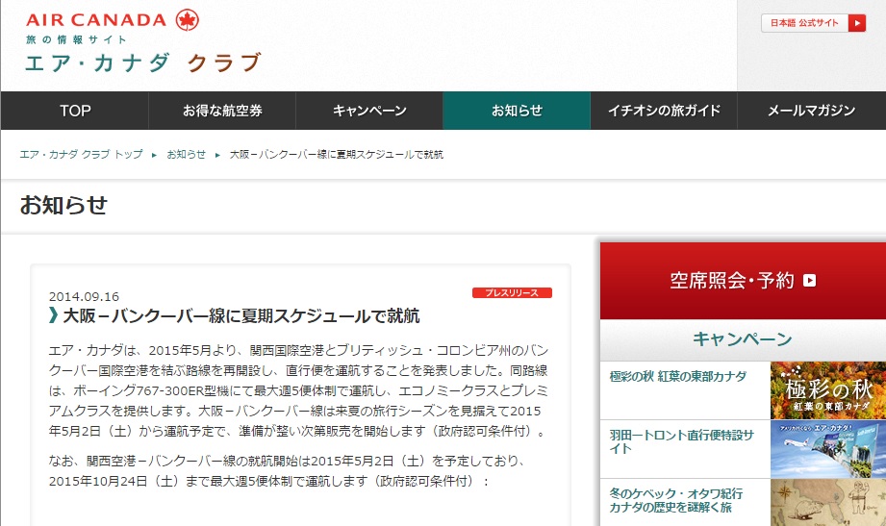
Task: Open the メールマガジン nav item
Action: 811,111
